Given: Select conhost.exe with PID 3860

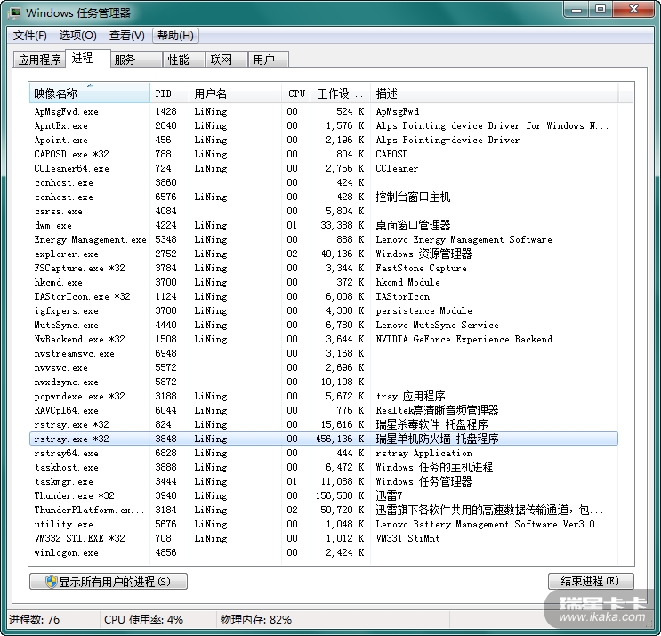Looking at the screenshot, I should 324,182.
